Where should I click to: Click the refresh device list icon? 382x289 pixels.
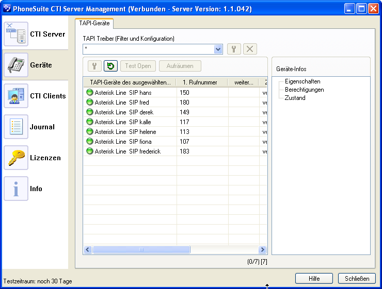[x=110, y=66]
